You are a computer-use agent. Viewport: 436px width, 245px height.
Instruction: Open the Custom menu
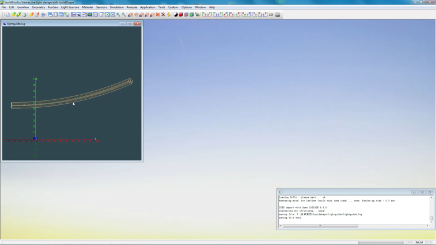pyautogui.click(x=173, y=7)
